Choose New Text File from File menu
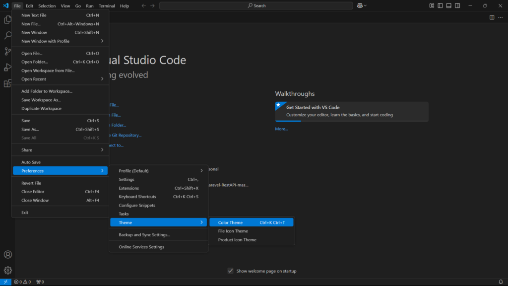The width and height of the screenshot is (508, 286). [60, 15]
